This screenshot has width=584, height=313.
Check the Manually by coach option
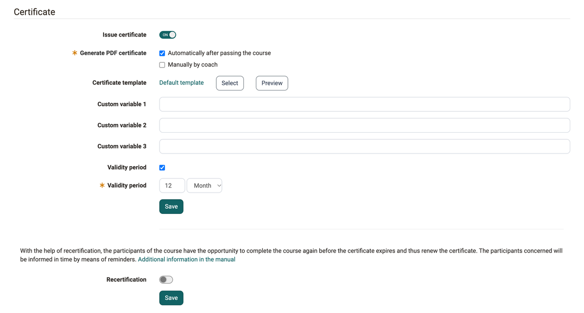pos(162,65)
